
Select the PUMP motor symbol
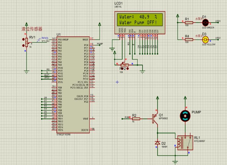click(185, 115)
